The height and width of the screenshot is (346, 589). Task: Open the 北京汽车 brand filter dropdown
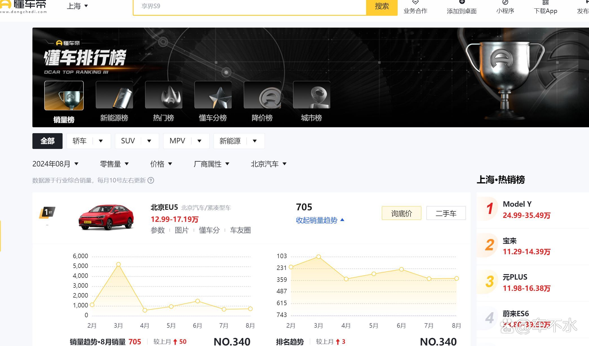click(269, 164)
